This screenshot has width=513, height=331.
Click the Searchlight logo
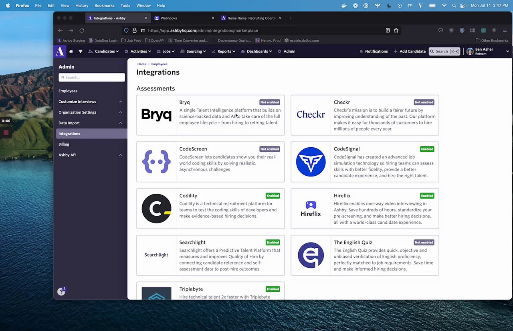tap(156, 255)
